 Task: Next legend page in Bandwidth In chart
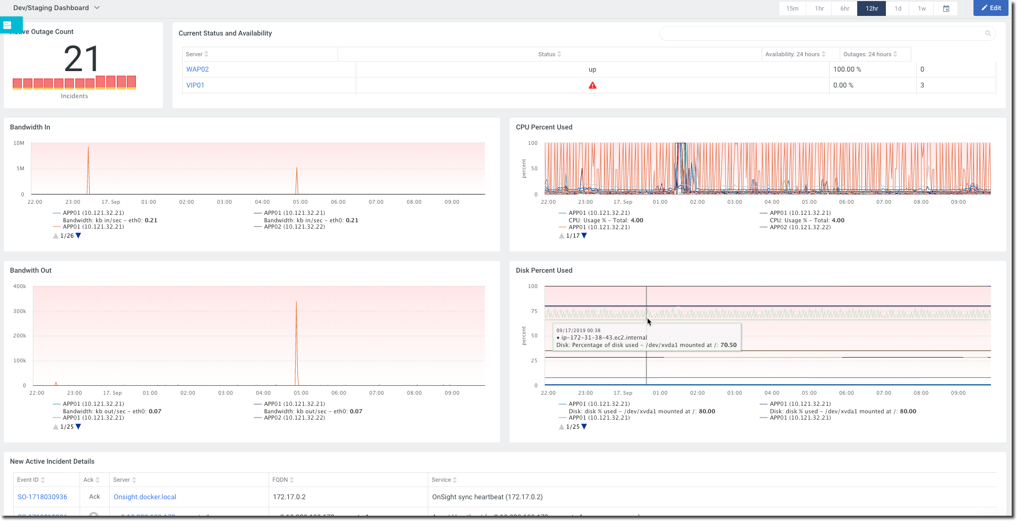[x=79, y=236]
